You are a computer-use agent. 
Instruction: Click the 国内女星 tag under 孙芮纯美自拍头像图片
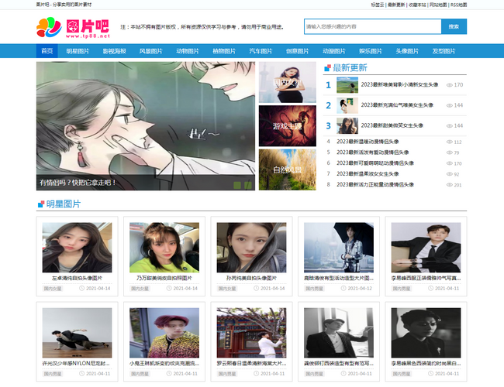click(227, 289)
